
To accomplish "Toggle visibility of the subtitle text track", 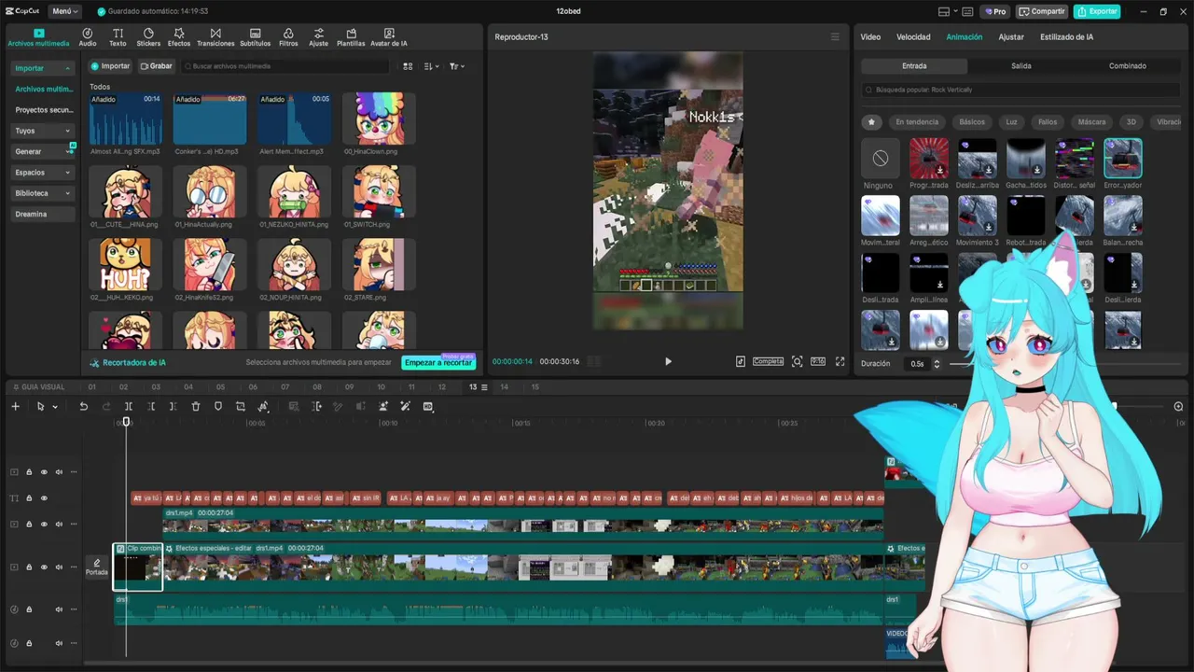I will pyautogui.click(x=44, y=498).
